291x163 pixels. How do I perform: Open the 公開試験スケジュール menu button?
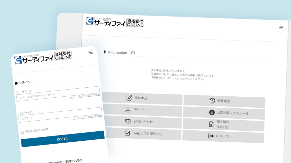224,113
